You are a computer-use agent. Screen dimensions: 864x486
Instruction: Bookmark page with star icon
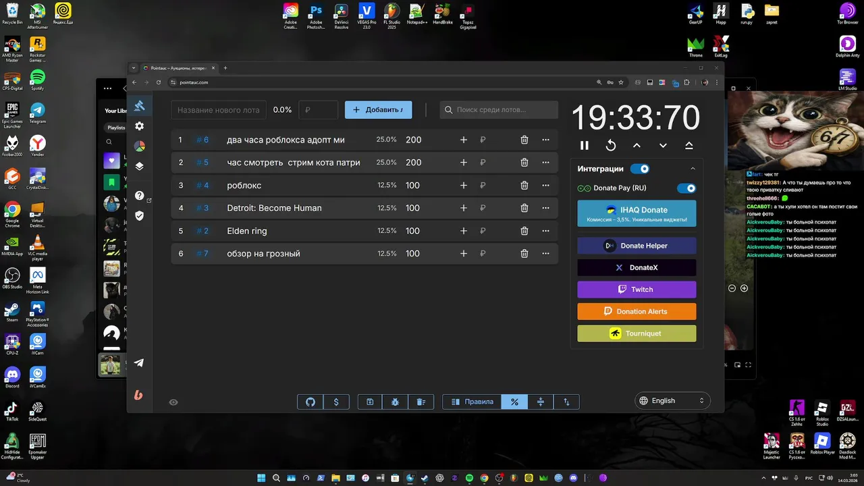[x=621, y=82]
